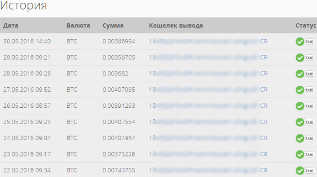Click the green checkmark for 23.05.2016 09:17
This screenshot has height=177, width=317.
[300, 155]
